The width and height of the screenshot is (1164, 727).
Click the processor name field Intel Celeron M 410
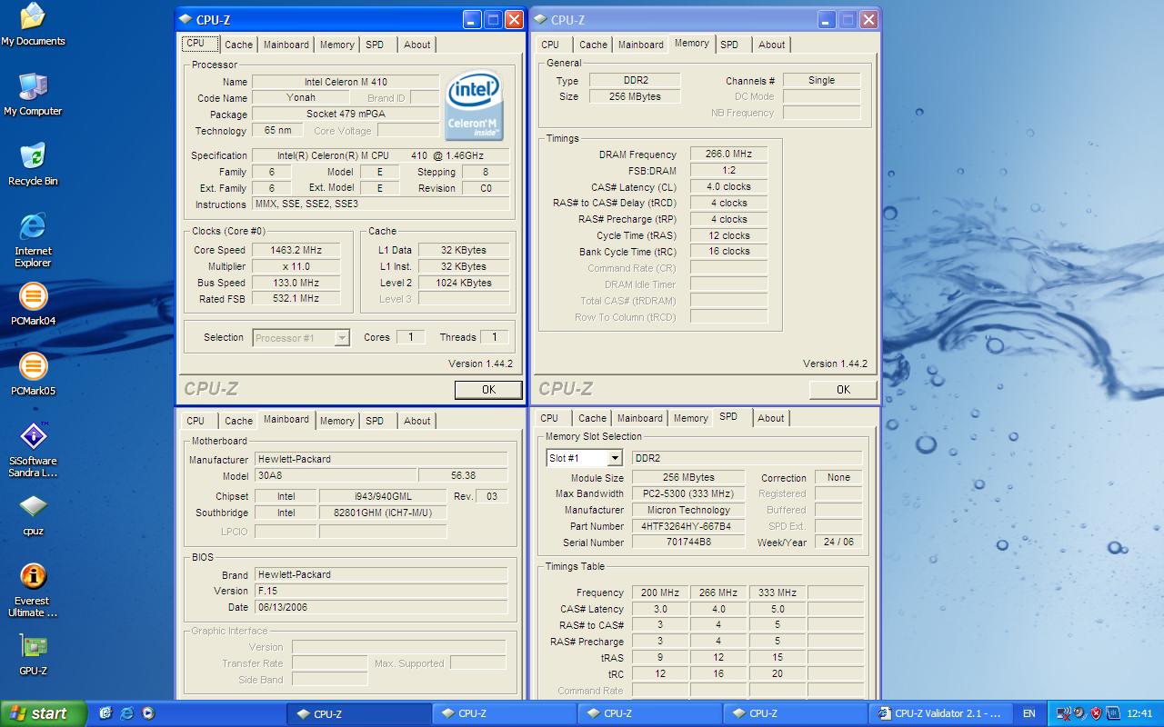(346, 82)
